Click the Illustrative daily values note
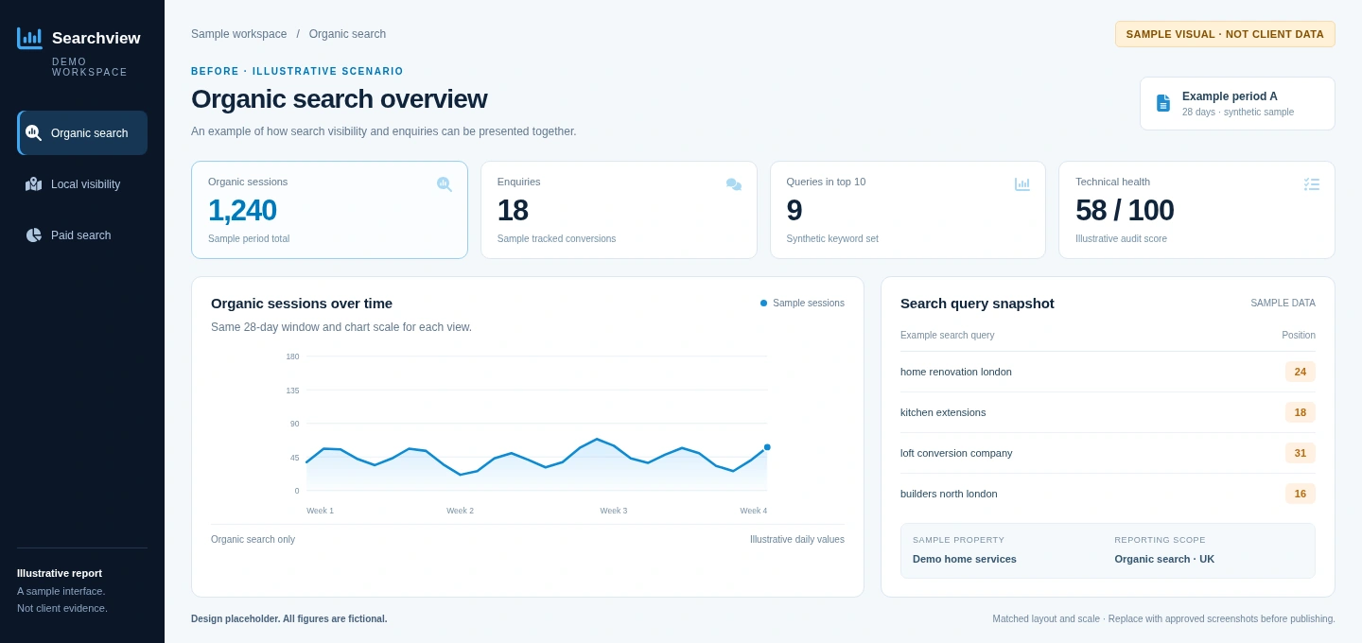1362x643 pixels. 797,540
